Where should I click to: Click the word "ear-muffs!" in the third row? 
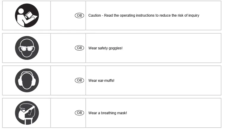[106, 81]
